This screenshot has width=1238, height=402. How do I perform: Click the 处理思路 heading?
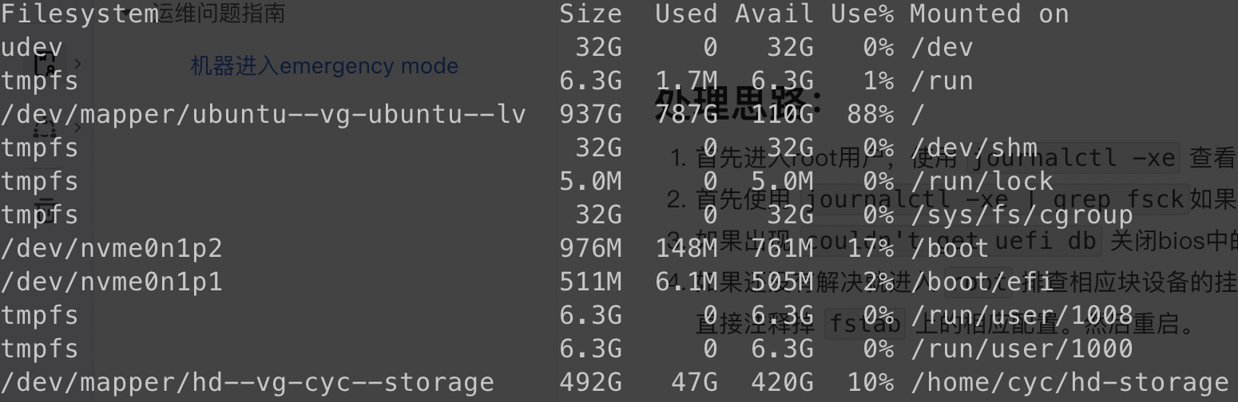[739, 103]
